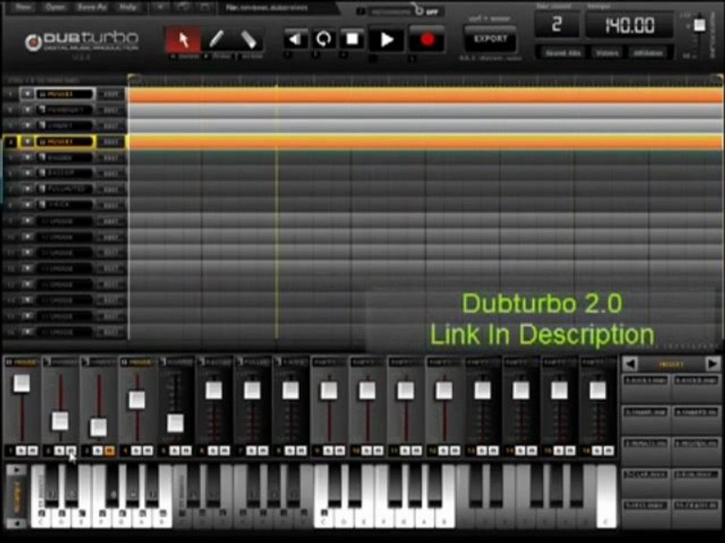Open the track 3 instrument dropdown arrow
Image resolution: width=725 pixels, height=543 pixels.
point(28,126)
